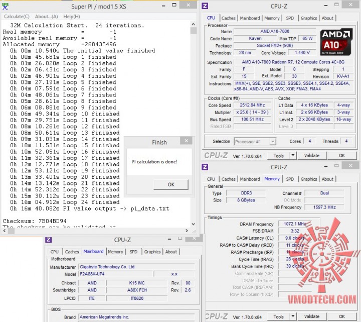Click Tools button in top CPU-Z window
Image resolution: width=361 pixels, height=322 pixels.
[x=278, y=156]
